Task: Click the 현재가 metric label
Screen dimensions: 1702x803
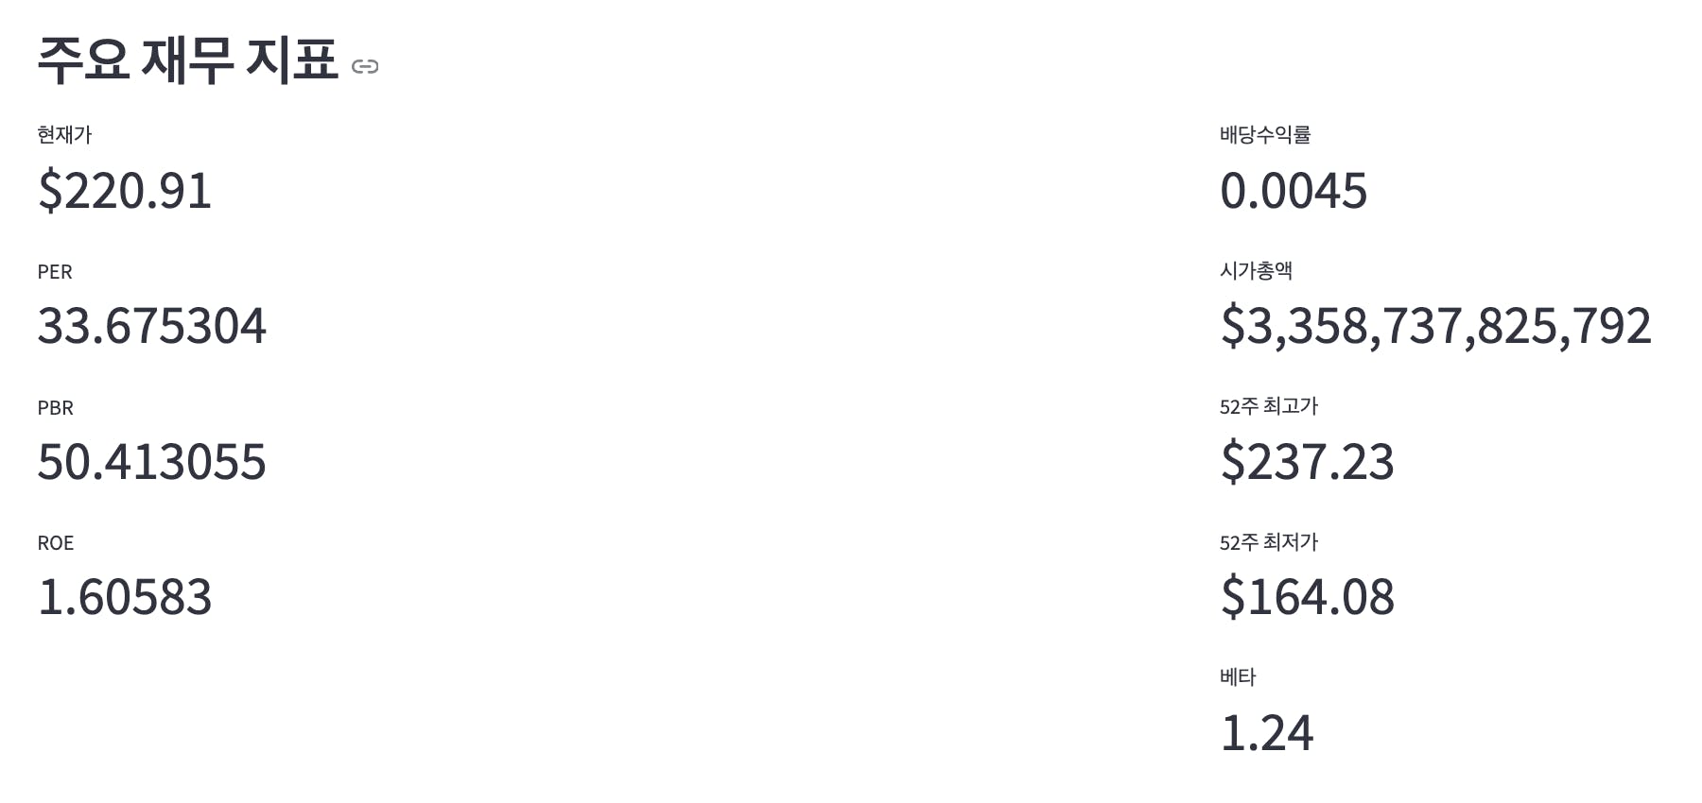Action: tap(64, 135)
